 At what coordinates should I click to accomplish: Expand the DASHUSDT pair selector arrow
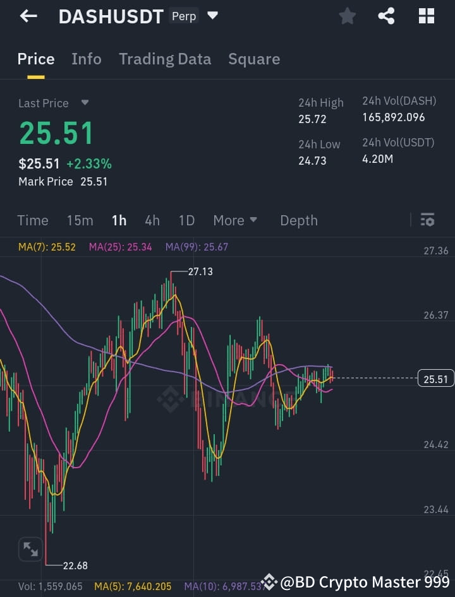213,16
